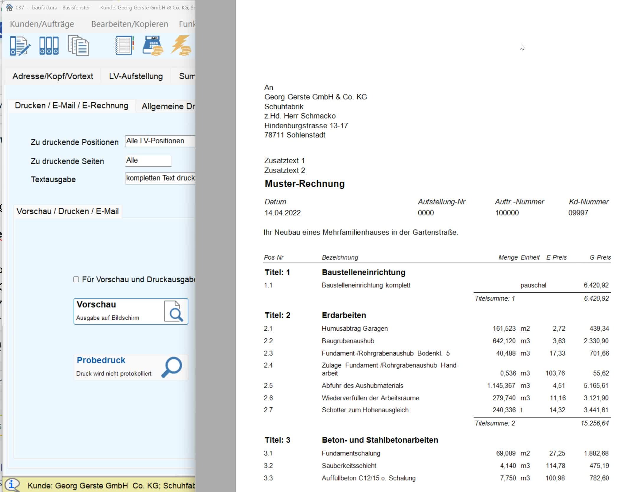Open 'Zu druckende Positionen' dropdown

160,141
